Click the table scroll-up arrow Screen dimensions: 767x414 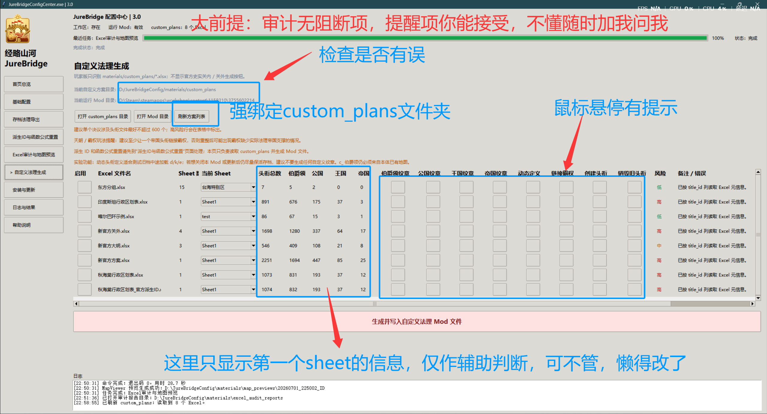758,172
